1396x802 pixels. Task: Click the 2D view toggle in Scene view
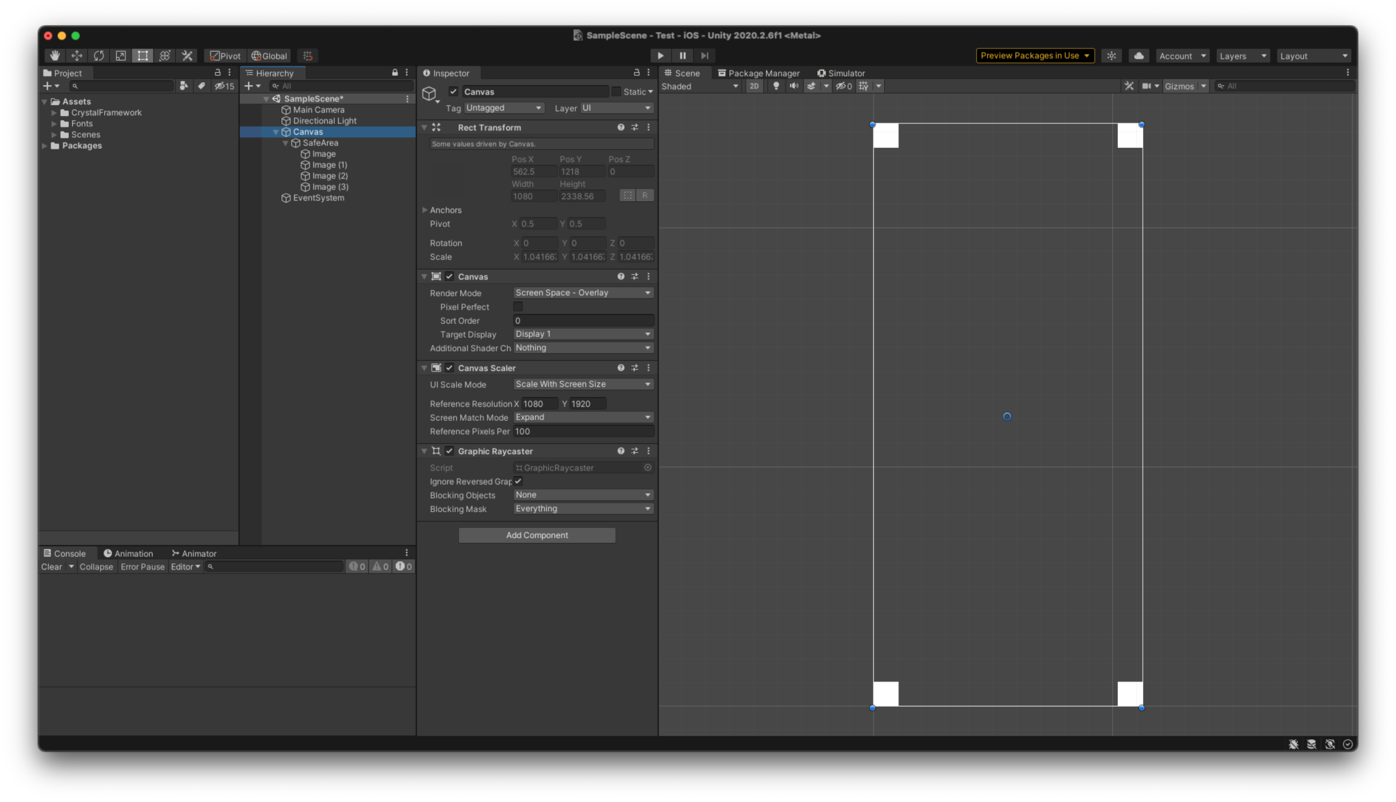pos(754,86)
